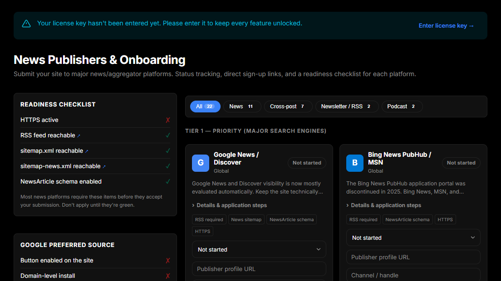Open sitemap.xml reachable external link icon
Viewport: 501px width, 281px height.
tap(87, 151)
